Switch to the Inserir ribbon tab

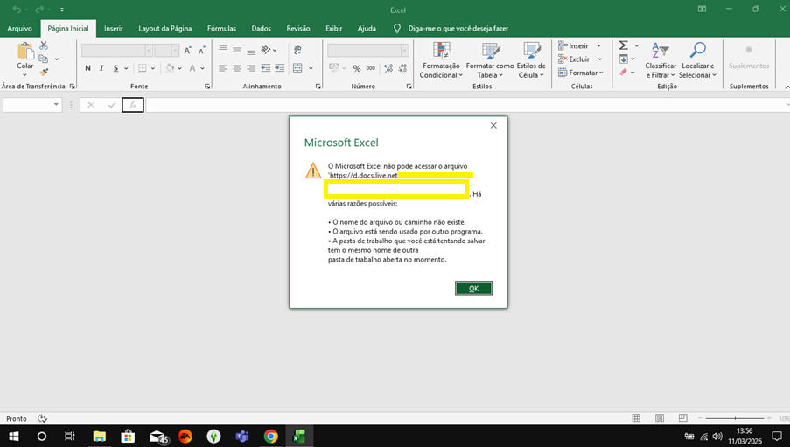pyautogui.click(x=114, y=29)
